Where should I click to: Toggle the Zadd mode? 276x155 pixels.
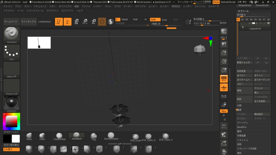tap(155, 19)
